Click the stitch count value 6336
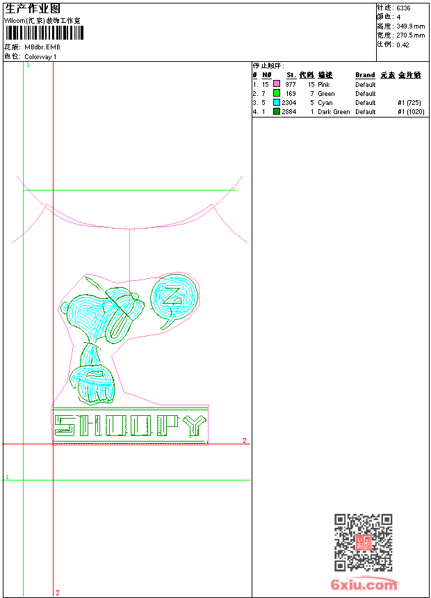Image resolution: width=431 pixels, height=598 pixels. coord(403,8)
